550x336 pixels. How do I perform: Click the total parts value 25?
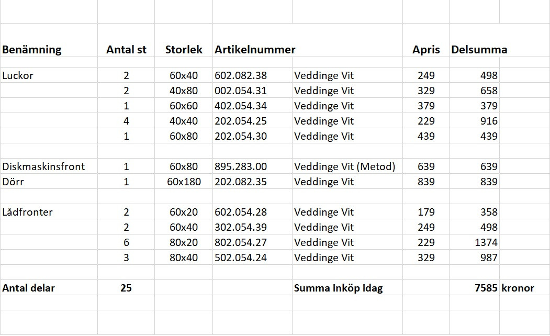pos(126,288)
